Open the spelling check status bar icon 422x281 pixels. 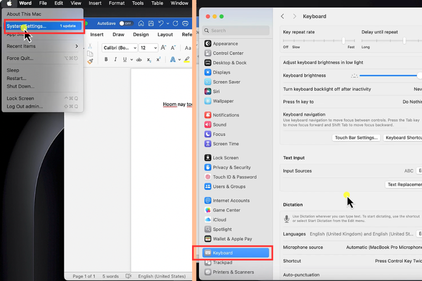129,276
